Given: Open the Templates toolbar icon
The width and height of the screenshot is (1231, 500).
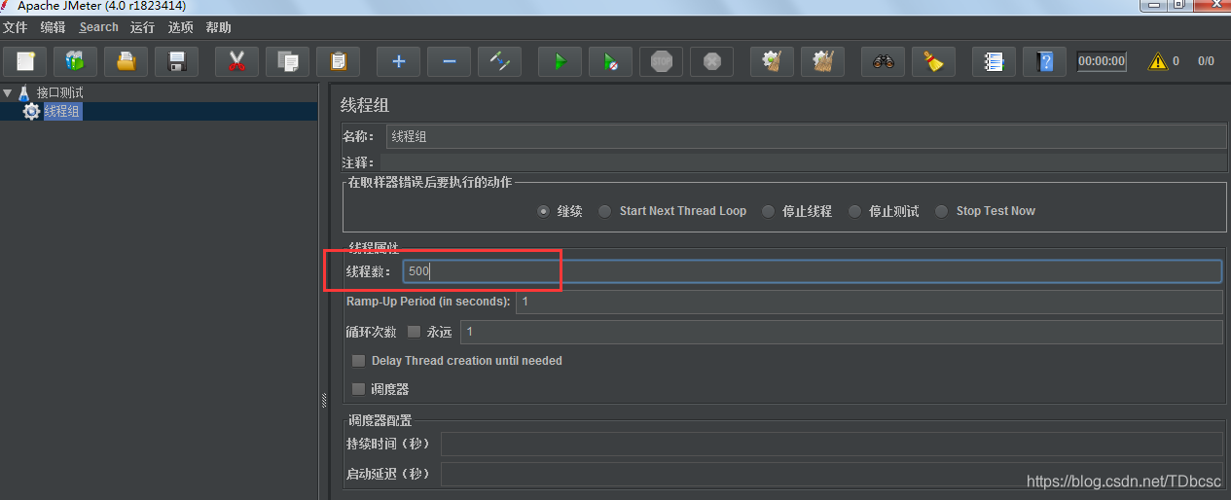Looking at the screenshot, I should pyautogui.click(x=75, y=61).
